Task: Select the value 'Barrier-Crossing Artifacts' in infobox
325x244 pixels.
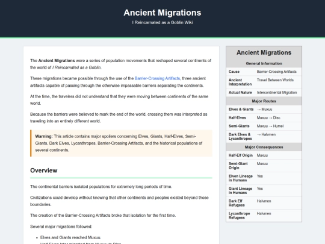Action: click(x=276, y=72)
